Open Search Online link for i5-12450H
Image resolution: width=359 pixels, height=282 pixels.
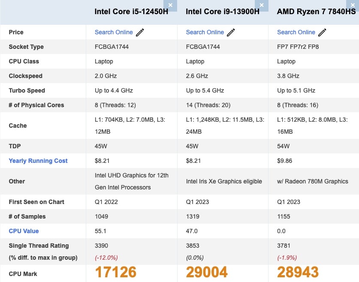pos(114,32)
